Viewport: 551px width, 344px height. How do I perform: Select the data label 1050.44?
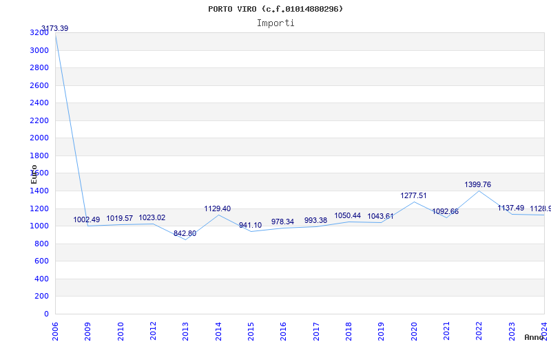pos(348,215)
